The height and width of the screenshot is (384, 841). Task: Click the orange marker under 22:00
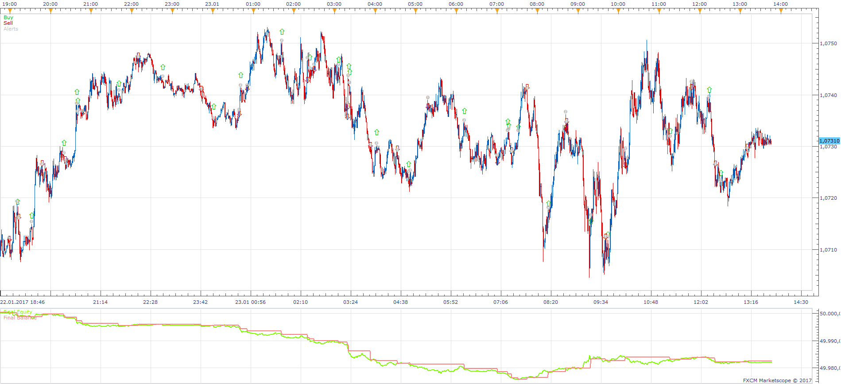pyautogui.click(x=132, y=11)
